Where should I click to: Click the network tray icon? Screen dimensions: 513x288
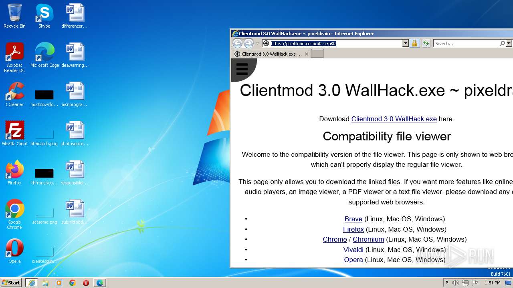point(465,283)
